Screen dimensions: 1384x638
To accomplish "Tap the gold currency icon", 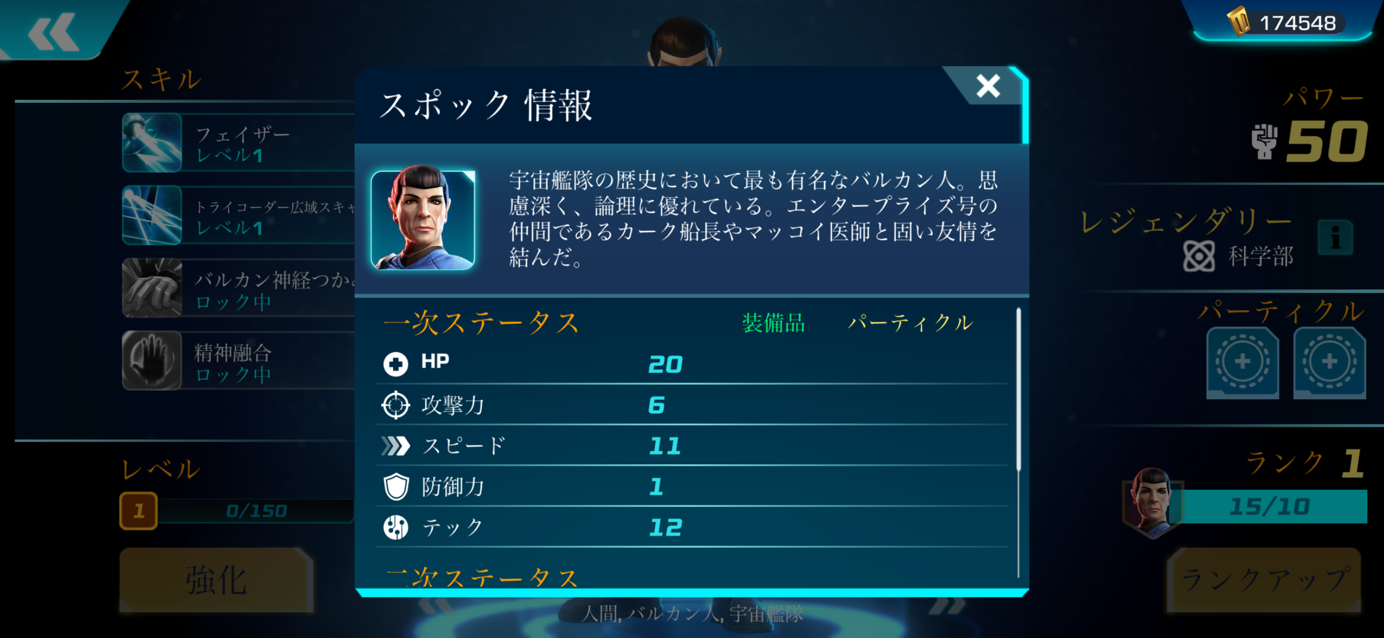I will [1238, 22].
